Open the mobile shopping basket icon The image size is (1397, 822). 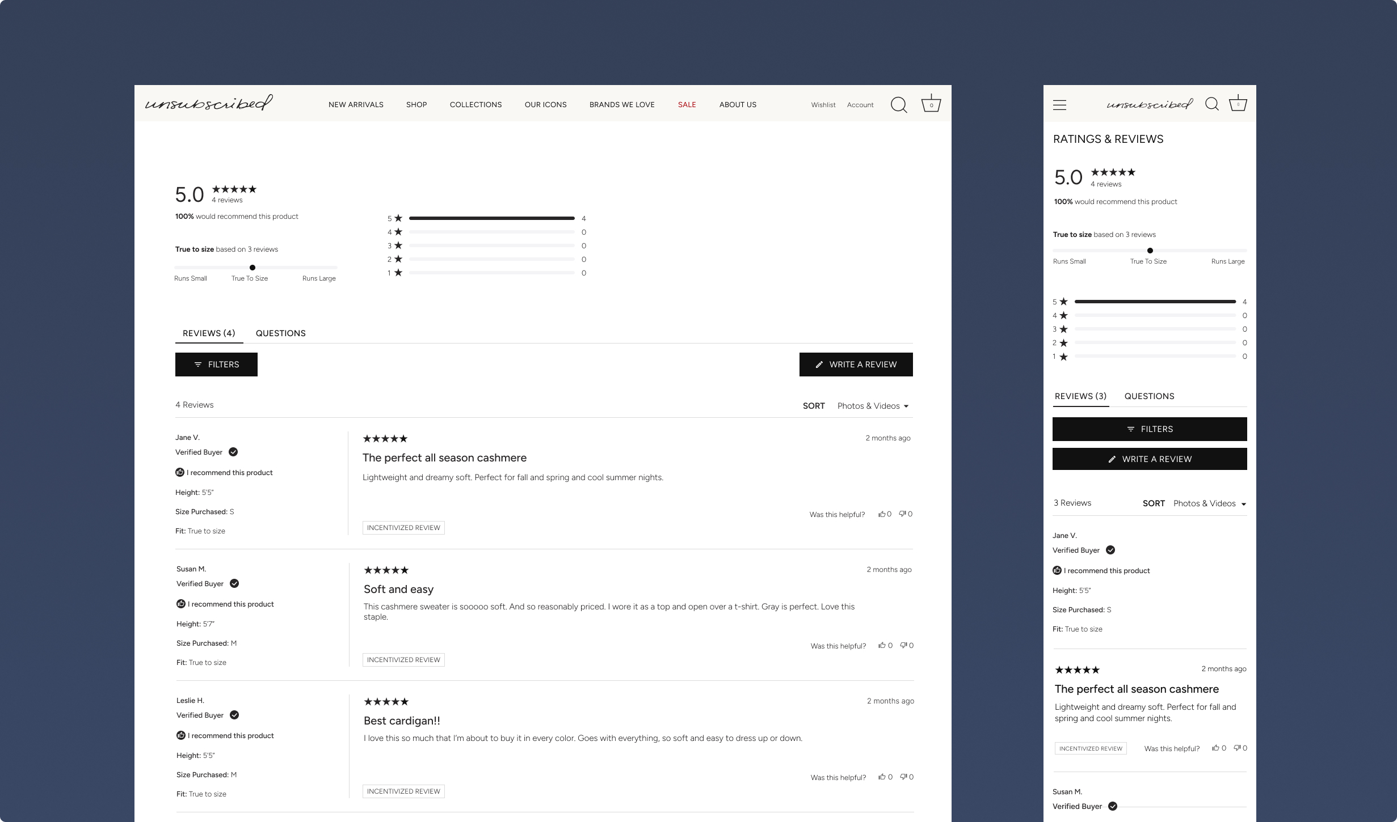click(x=1238, y=104)
